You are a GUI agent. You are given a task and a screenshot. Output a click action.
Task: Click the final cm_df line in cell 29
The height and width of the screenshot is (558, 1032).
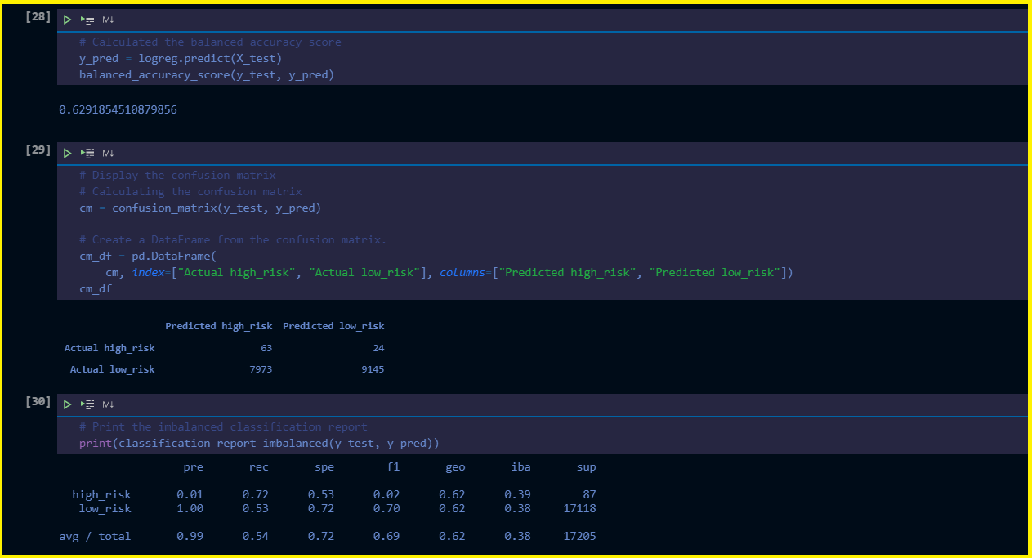(x=96, y=288)
